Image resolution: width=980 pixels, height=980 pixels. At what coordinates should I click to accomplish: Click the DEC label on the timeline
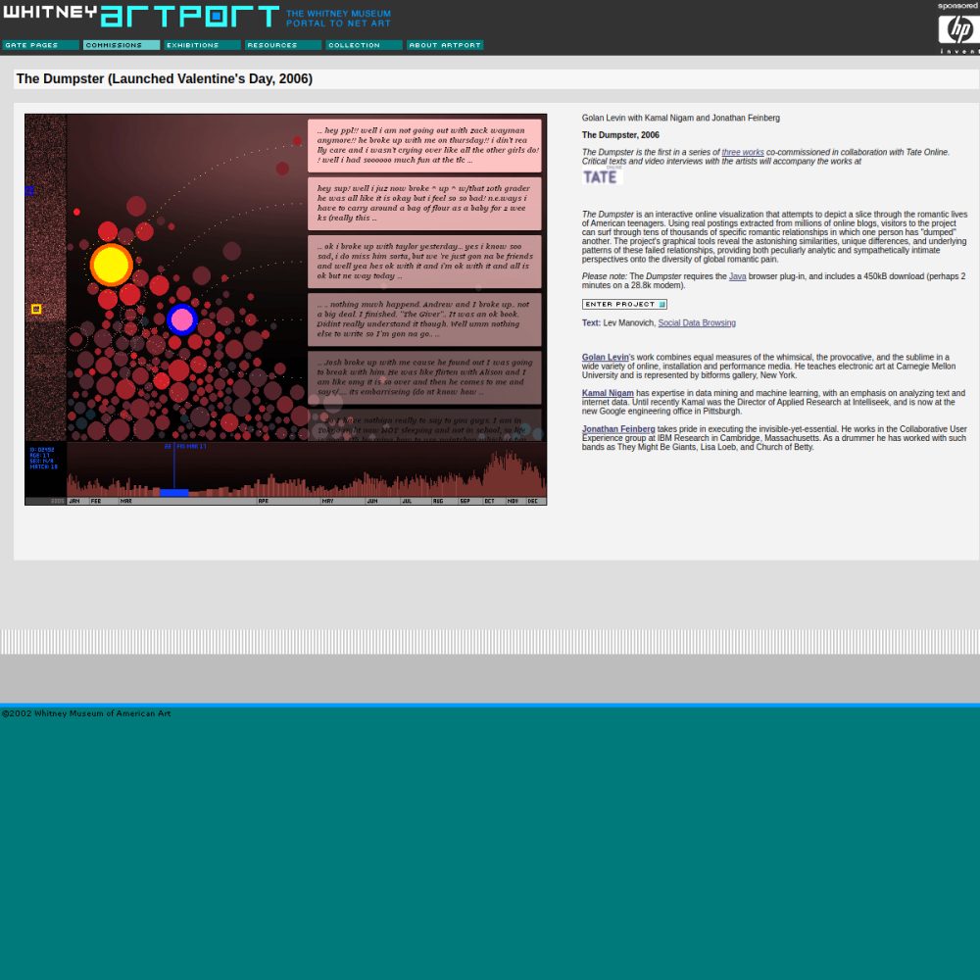pyautogui.click(x=532, y=501)
